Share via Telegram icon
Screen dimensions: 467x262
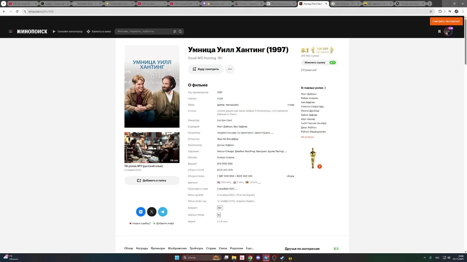pos(163,212)
